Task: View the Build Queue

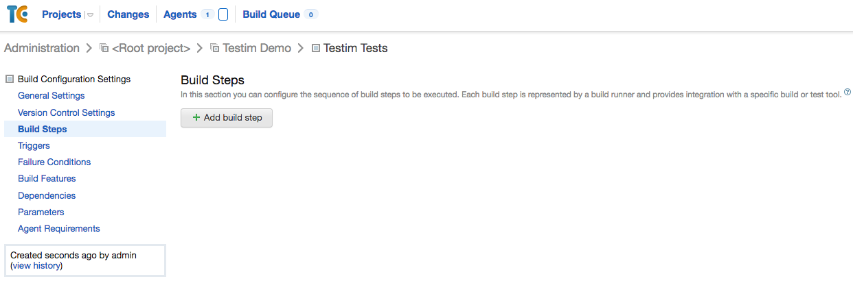Action: [271, 14]
